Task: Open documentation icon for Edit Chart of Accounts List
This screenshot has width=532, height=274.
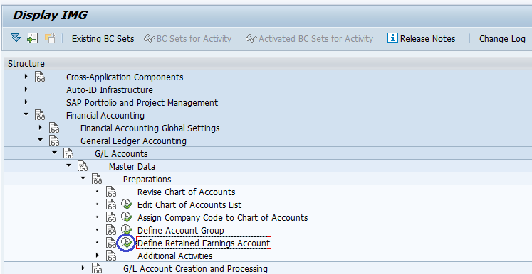Action: tap(111, 204)
